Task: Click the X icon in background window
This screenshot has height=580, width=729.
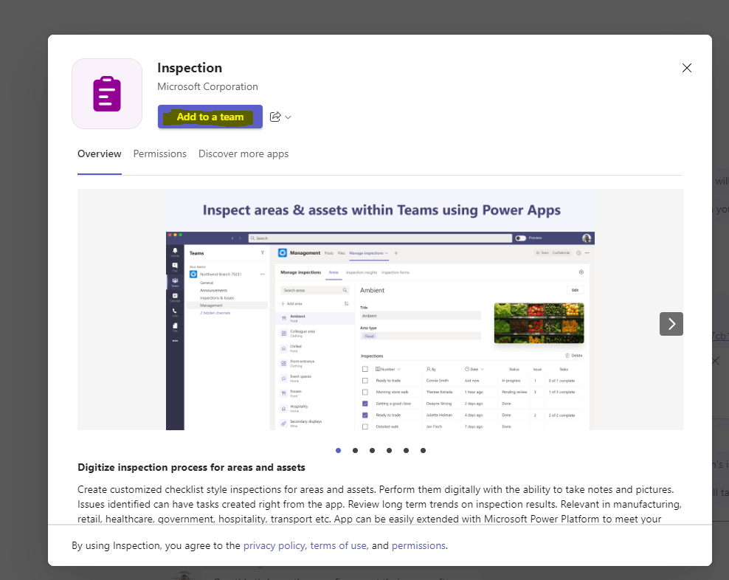Action: tap(716, 361)
